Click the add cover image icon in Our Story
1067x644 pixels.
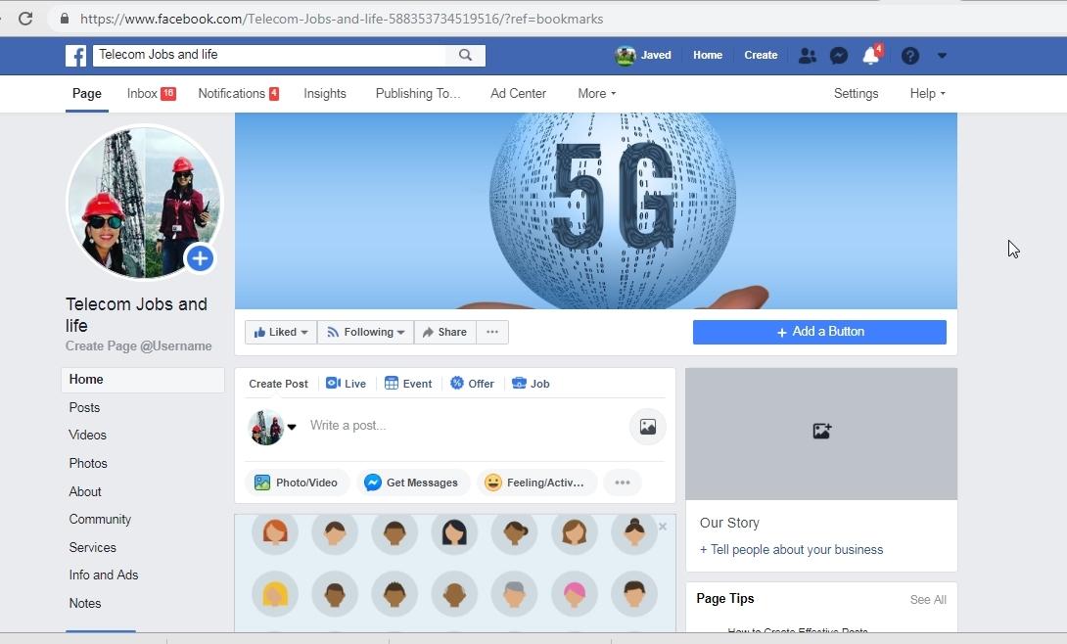point(821,431)
